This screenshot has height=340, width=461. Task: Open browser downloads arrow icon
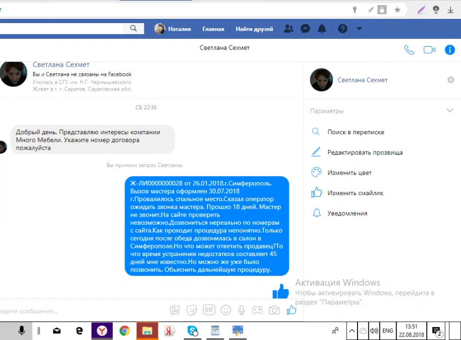[450, 10]
